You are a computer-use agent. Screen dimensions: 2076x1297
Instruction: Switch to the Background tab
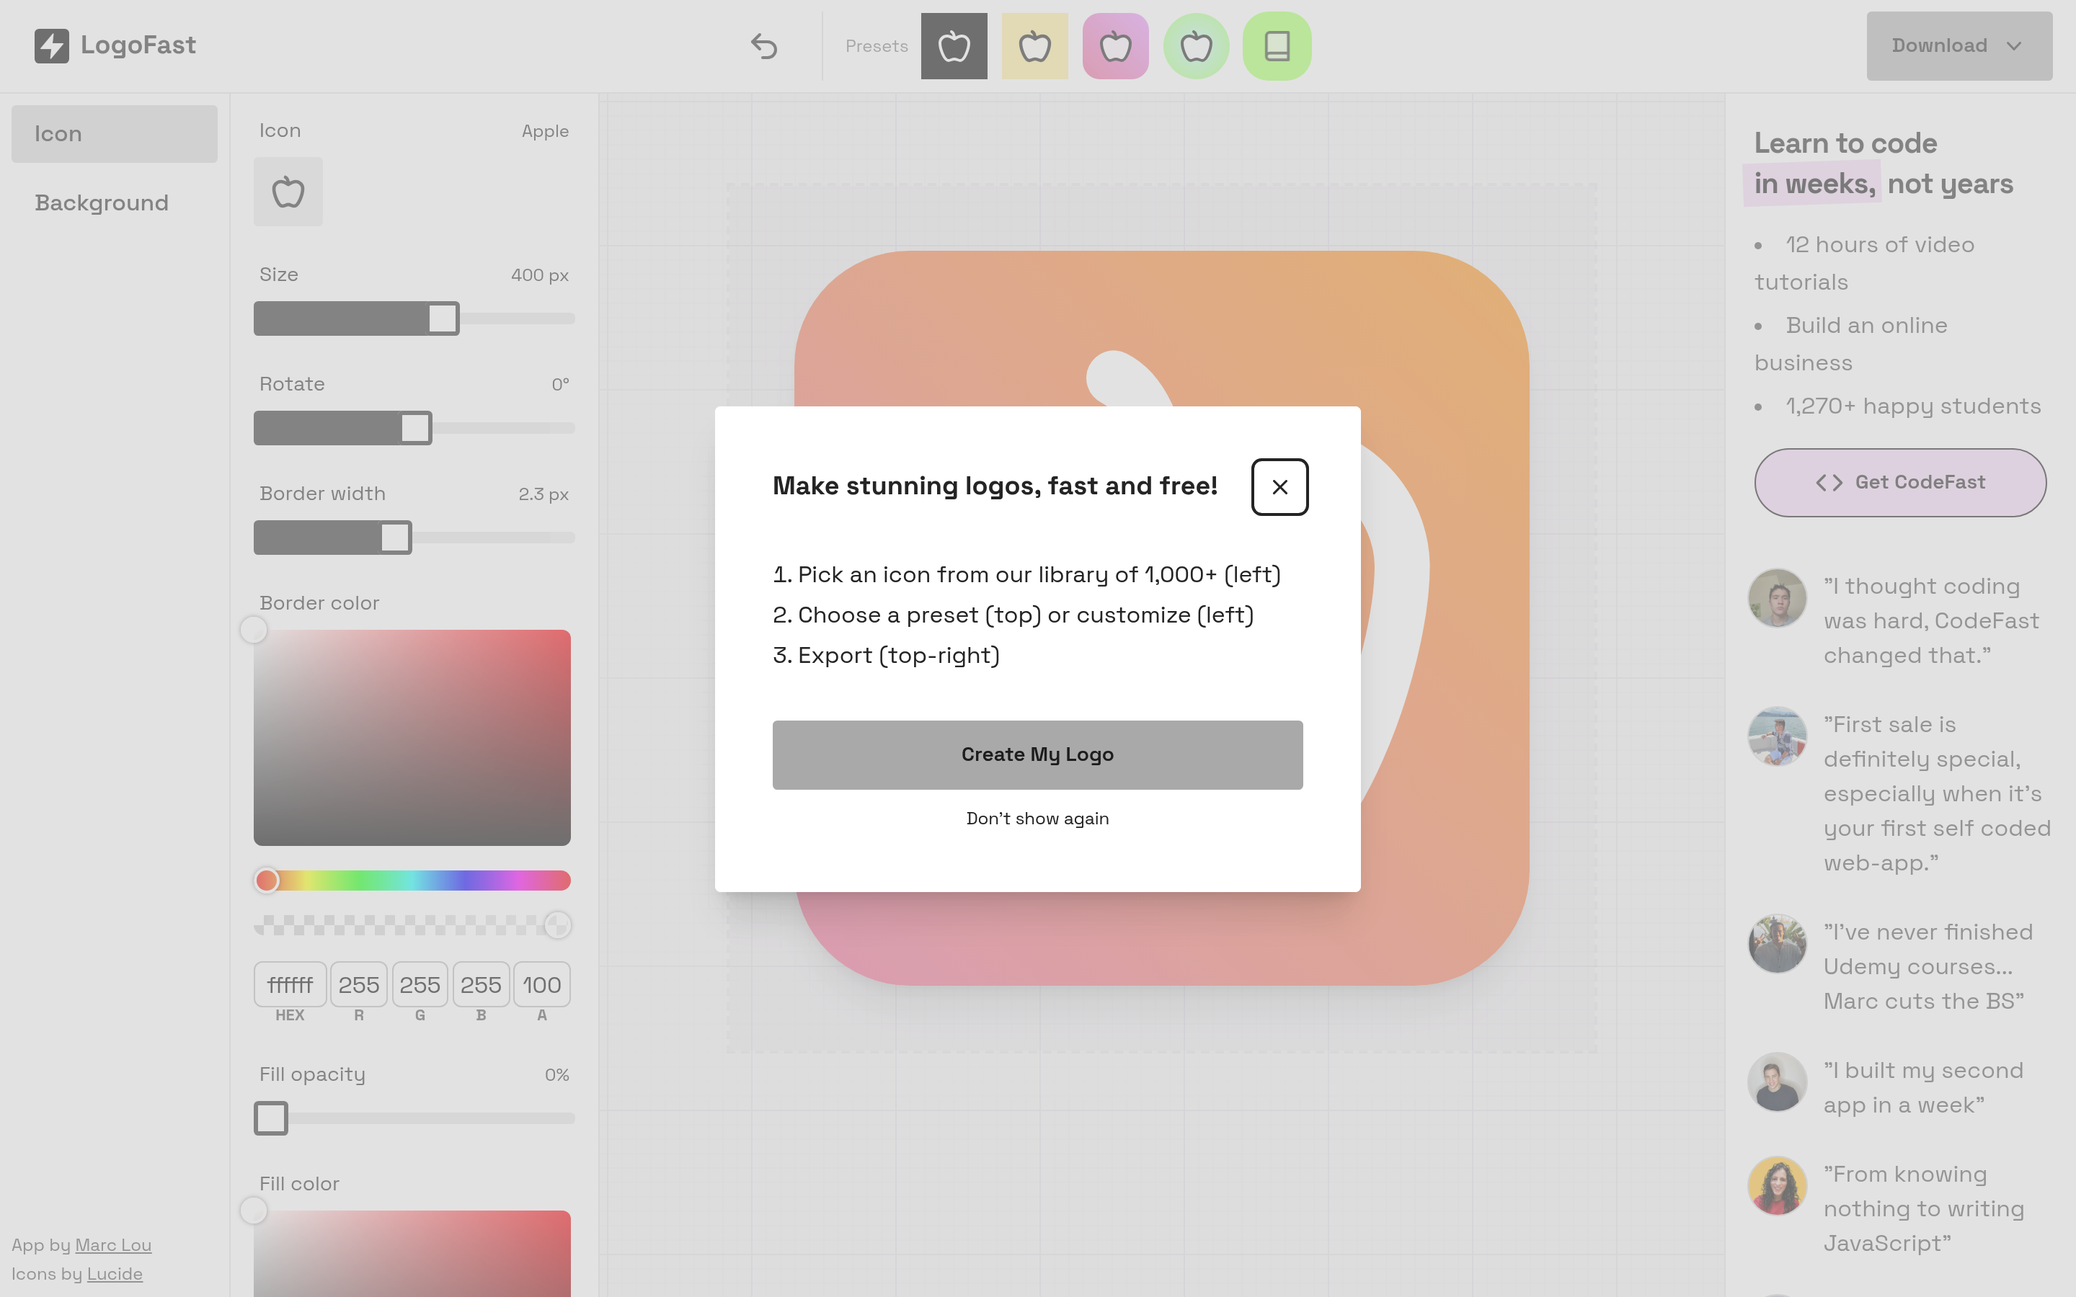click(102, 203)
